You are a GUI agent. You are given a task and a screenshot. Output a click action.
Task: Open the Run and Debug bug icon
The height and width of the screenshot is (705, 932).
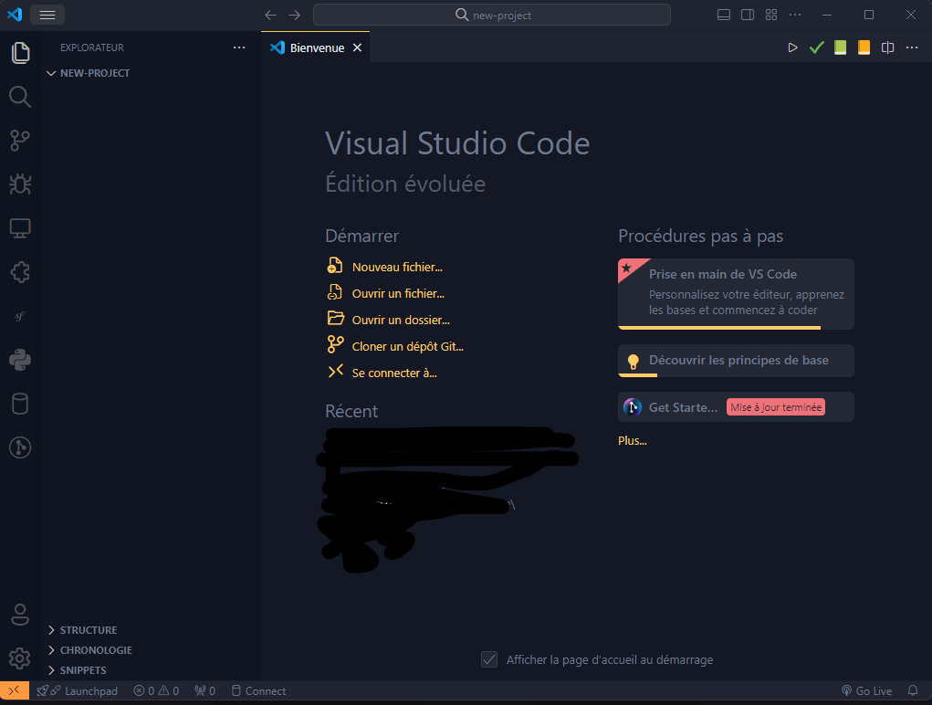click(20, 184)
